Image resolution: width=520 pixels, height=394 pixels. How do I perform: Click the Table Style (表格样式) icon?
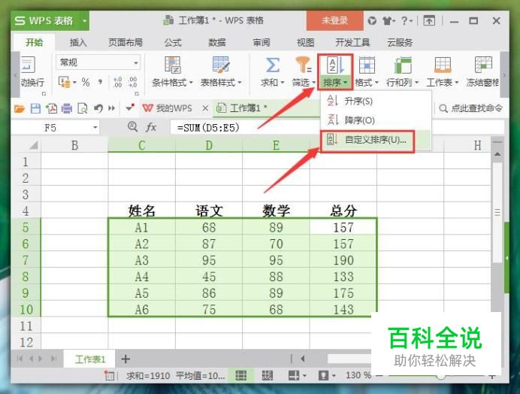coord(221,65)
